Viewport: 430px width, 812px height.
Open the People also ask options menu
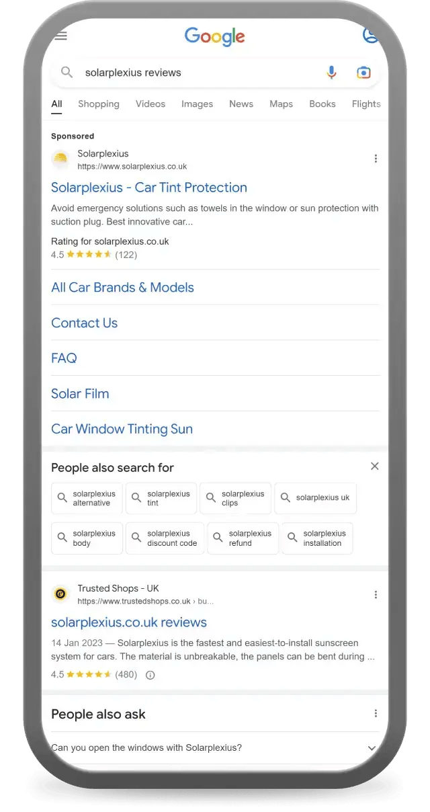point(376,714)
